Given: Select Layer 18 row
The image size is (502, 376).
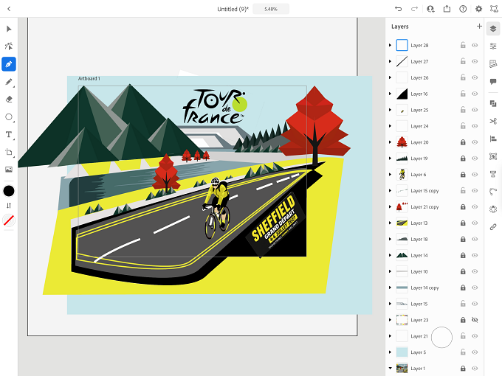Looking at the screenshot, I should 434,239.
